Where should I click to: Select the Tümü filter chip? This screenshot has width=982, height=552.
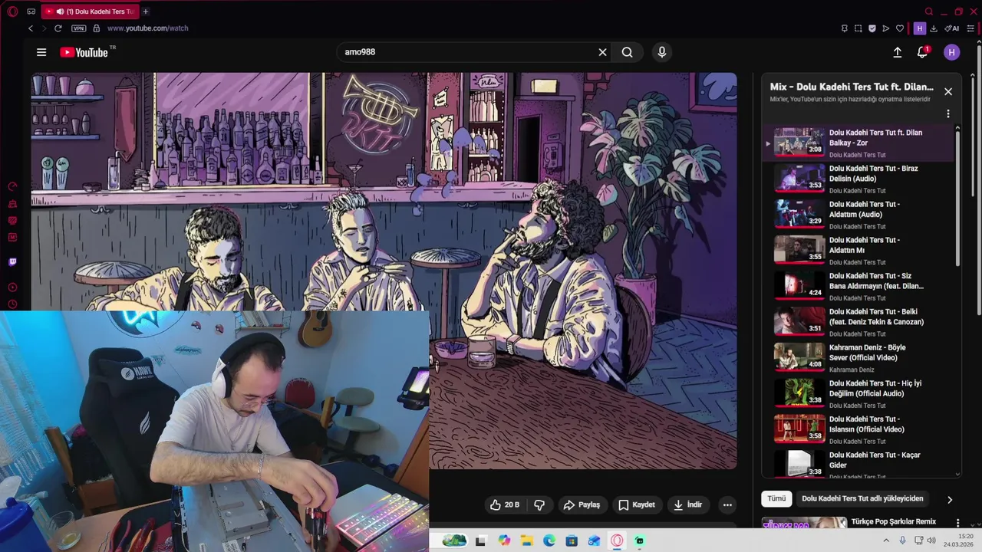pyautogui.click(x=776, y=498)
